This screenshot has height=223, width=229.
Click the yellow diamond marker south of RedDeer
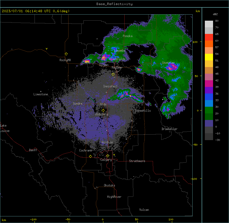pos(113,74)
